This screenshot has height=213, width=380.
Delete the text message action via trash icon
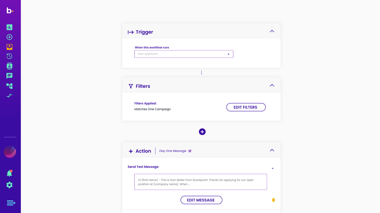point(273,199)
